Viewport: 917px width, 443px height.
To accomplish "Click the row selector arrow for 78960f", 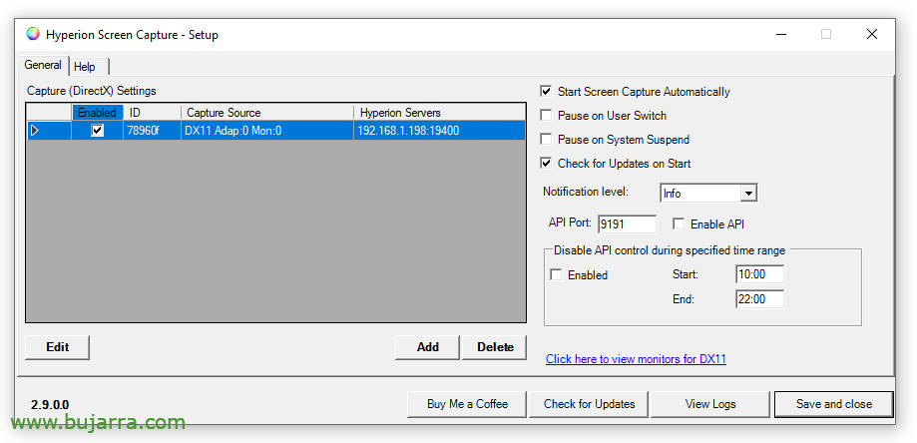I will [x=35, y=131].
